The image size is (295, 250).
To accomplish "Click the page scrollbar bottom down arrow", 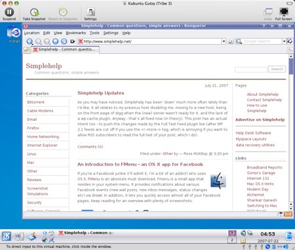I will click(291, 209).
